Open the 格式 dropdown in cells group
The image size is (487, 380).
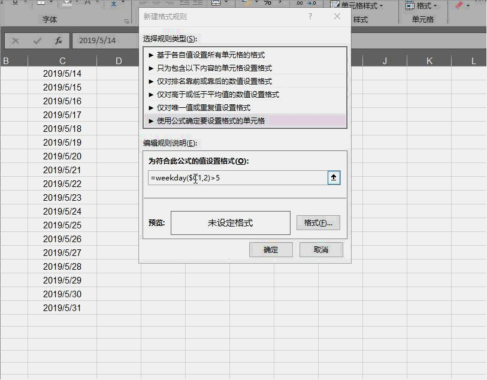coord(422,5)
